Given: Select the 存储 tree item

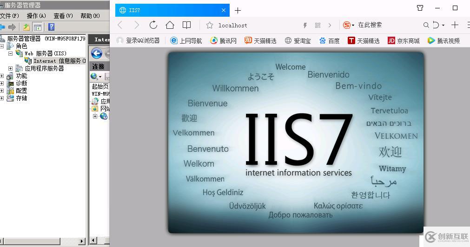Looking at the screenshot, I should (x=21, y=98).
